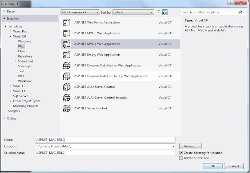Expand the SharePoint node

16,61
